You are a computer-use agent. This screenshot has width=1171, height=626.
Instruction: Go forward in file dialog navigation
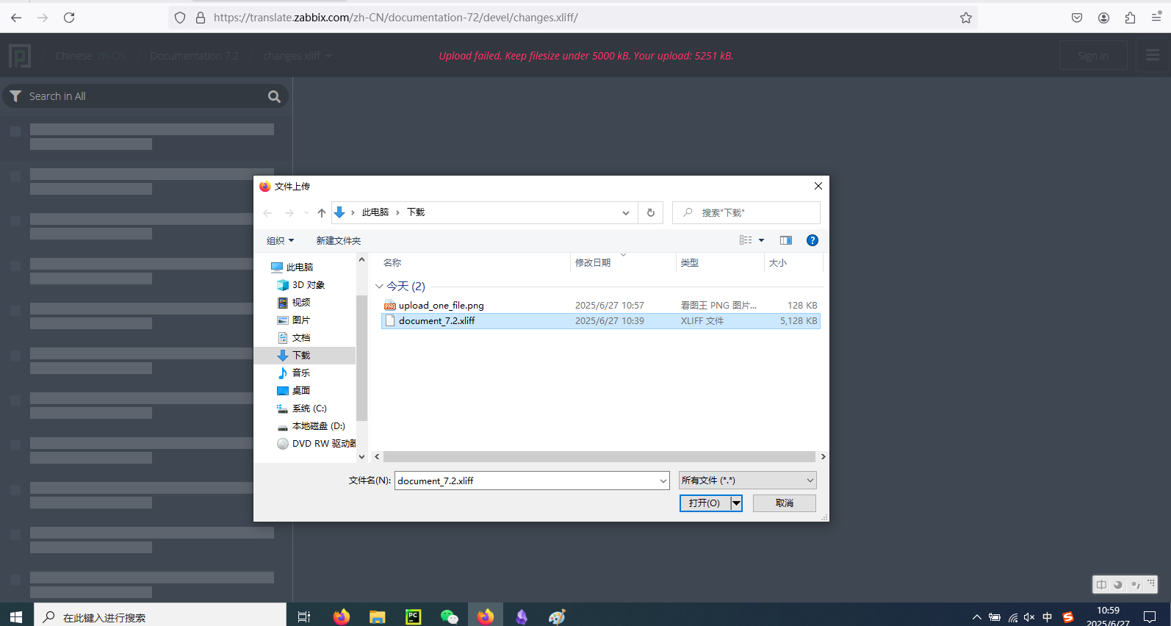289,212
